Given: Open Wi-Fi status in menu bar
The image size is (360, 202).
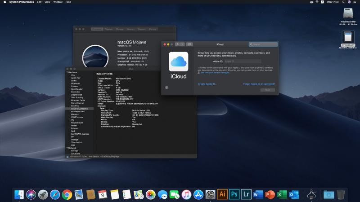Looking at the screenshot, I should 317,2.
